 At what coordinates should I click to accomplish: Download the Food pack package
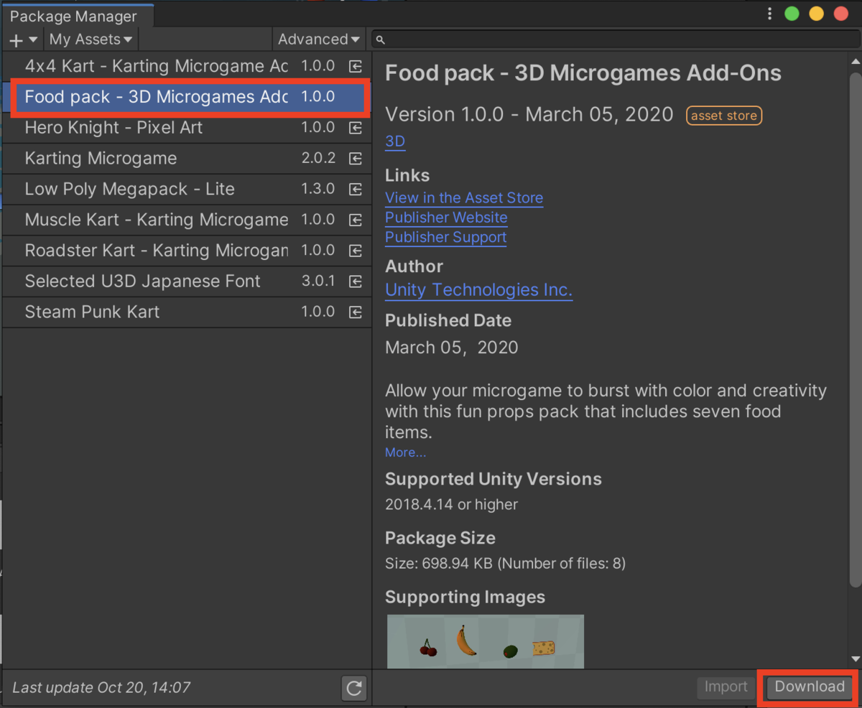810,687
